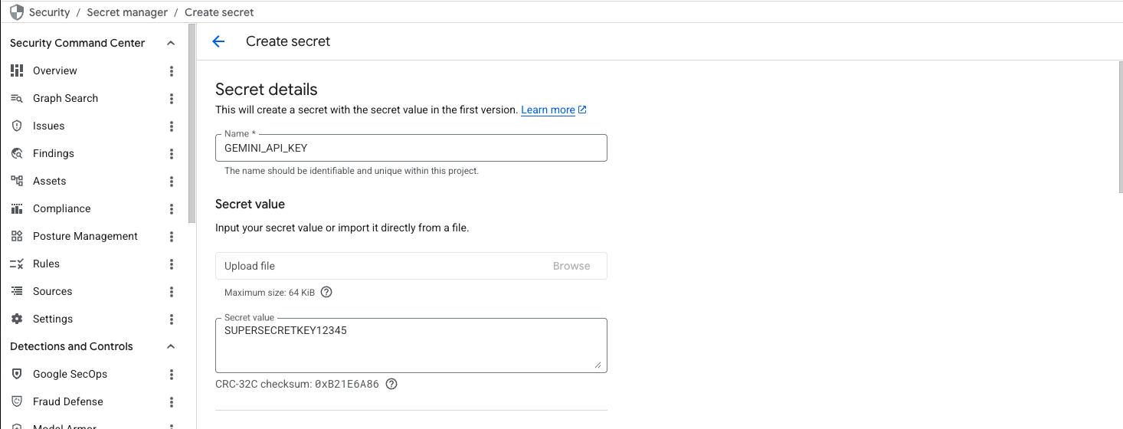Go to Issues in the sidebar
The height and width of the screenshot is (429, 1123).
tap(48, 126)
